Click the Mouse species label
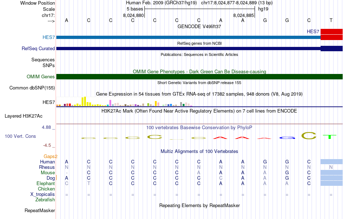Image resolution: width=343 pixels, height=219 pixels. [x=48, y=173]
